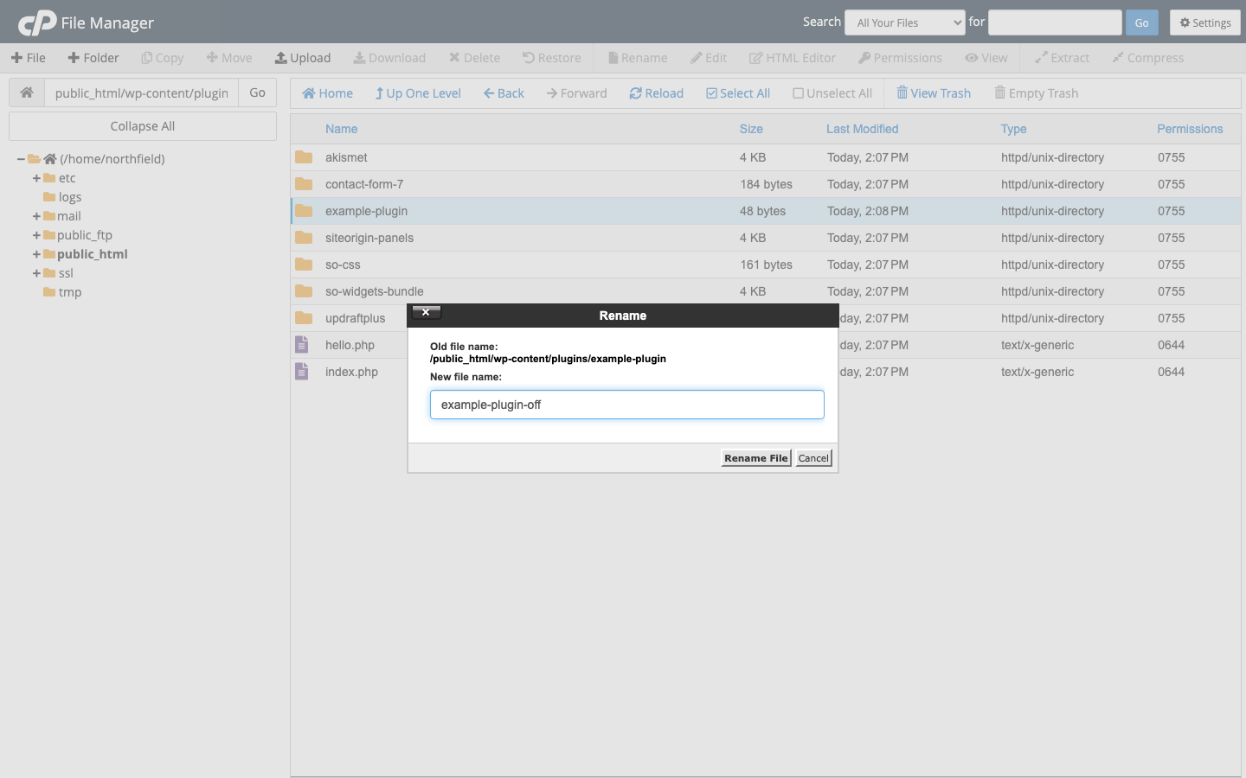The width and height of the screenshot is (1246, 778).
Task: Expand the ssl tree folder
Action: [x=36, y=273]
